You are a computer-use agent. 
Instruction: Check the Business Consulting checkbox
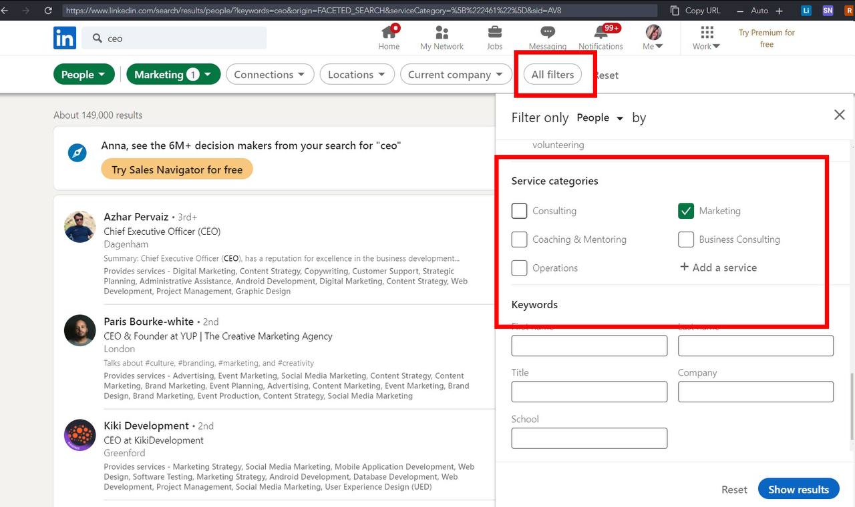pos(686,239)
